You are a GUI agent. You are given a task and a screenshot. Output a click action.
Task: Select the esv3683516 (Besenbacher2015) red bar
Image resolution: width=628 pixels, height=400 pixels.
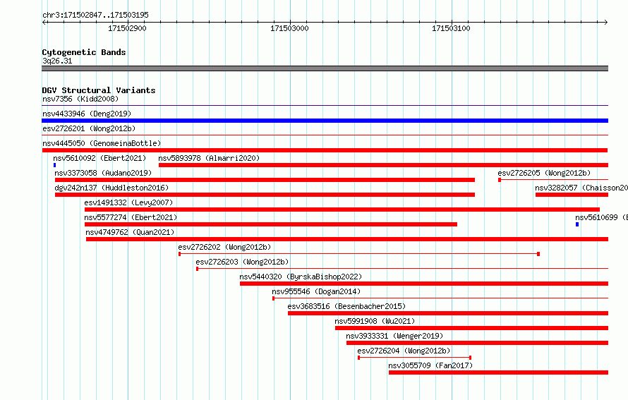click(x=448, y=313)
